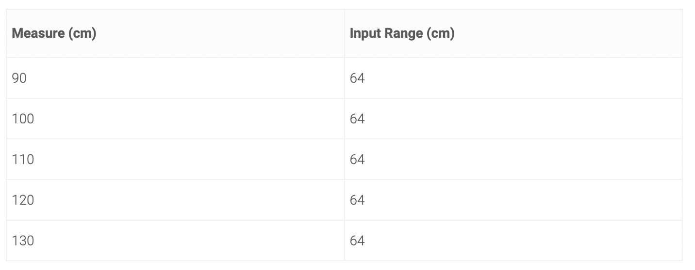Click the 64 input range beside 90

point(357,78)
